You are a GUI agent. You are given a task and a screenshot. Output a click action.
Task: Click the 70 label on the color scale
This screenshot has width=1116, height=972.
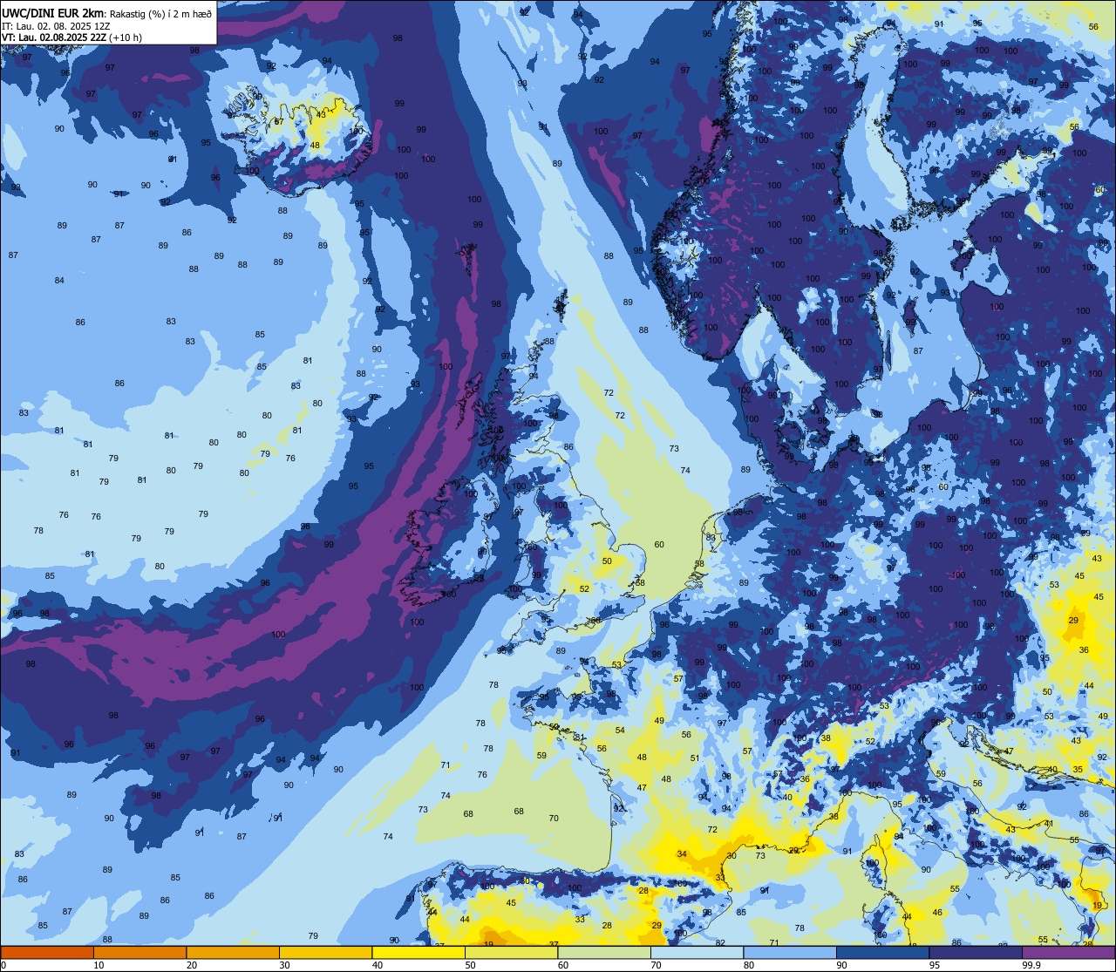click(656, 965)
